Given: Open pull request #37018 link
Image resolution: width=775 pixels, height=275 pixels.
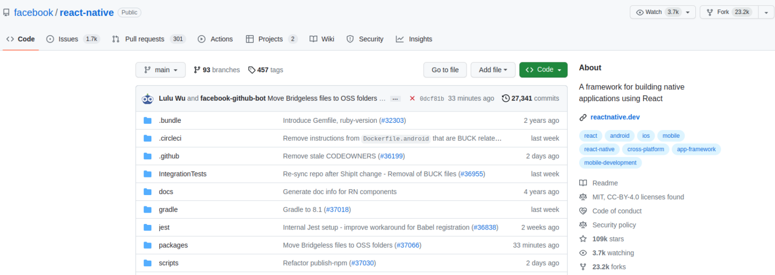Looking at the screenshot, I should pos(337,209).
